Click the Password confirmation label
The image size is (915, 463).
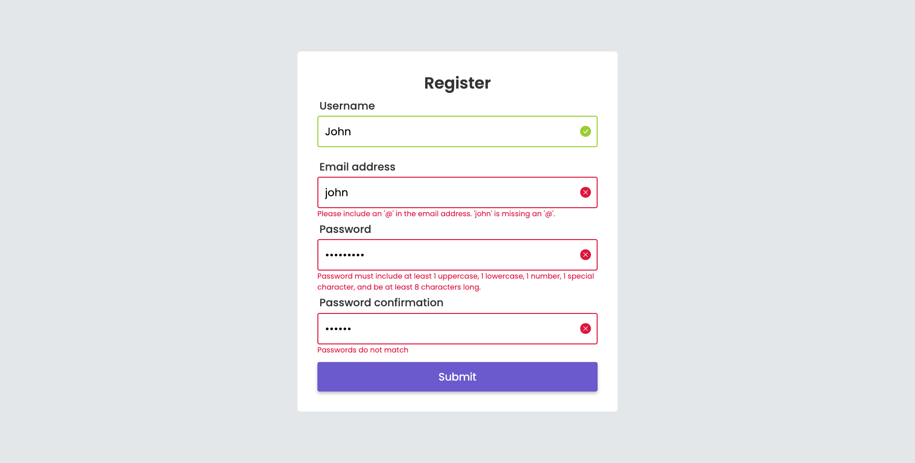(381, 302)
